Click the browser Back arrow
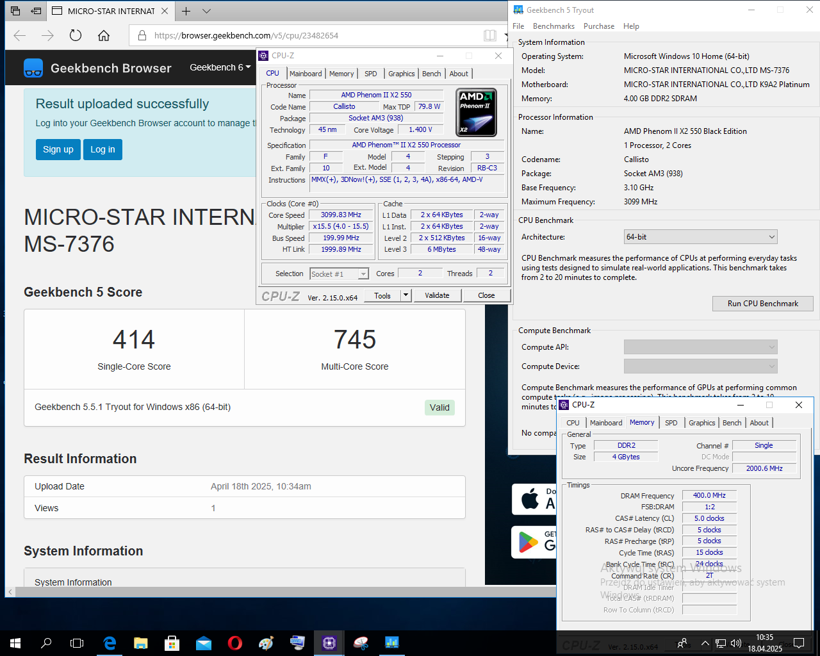This screenshot has width=820, height=656. coord(20,35)
